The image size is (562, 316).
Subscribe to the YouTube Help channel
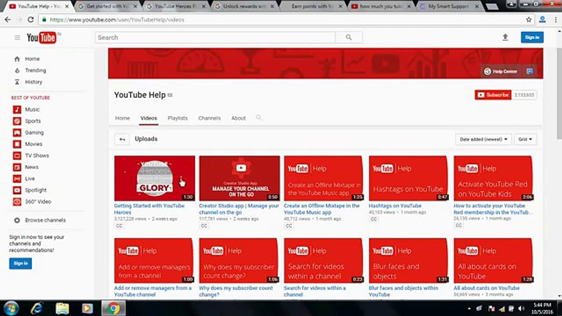coord(493,95)
